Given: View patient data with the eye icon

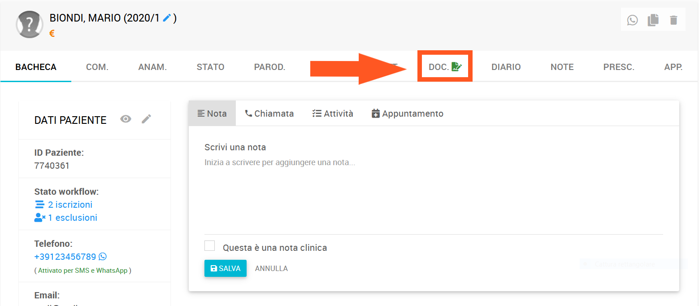Looking at the screenshot, I should pyautogui.click(x=126, y=119).
